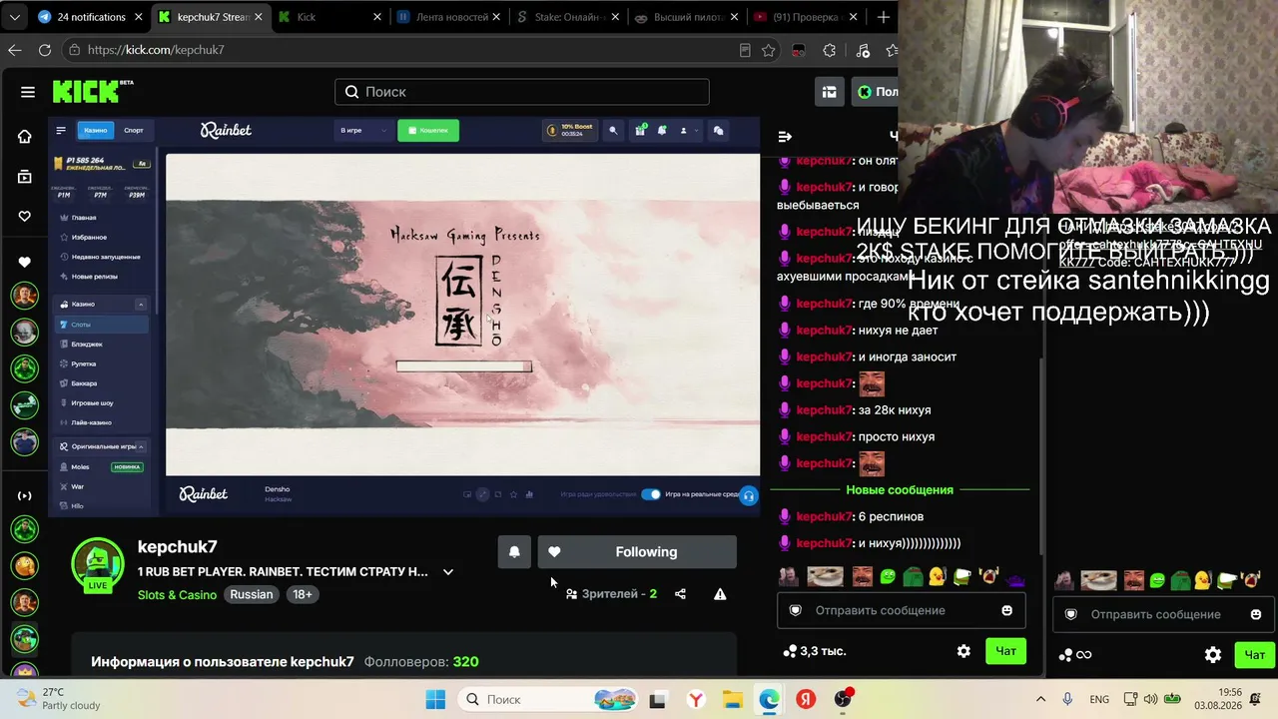Click the Kick dashboard icon beside search
This screenshot has height=719, width=1278.
(829, 92)
